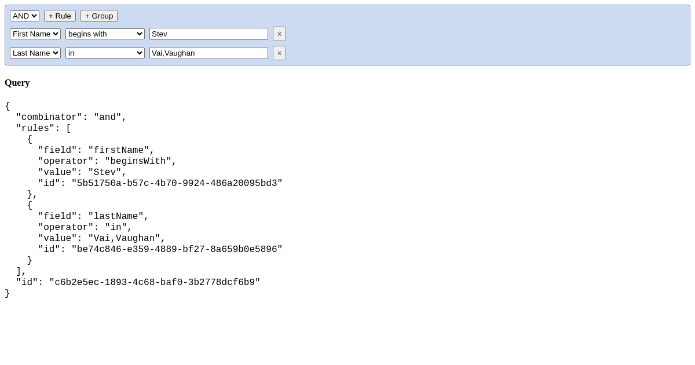Delete the Last Name rule with ×

[x=279, y=53]
